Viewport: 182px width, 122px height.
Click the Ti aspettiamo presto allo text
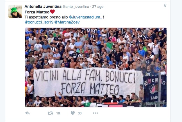(x=46, y=17)
